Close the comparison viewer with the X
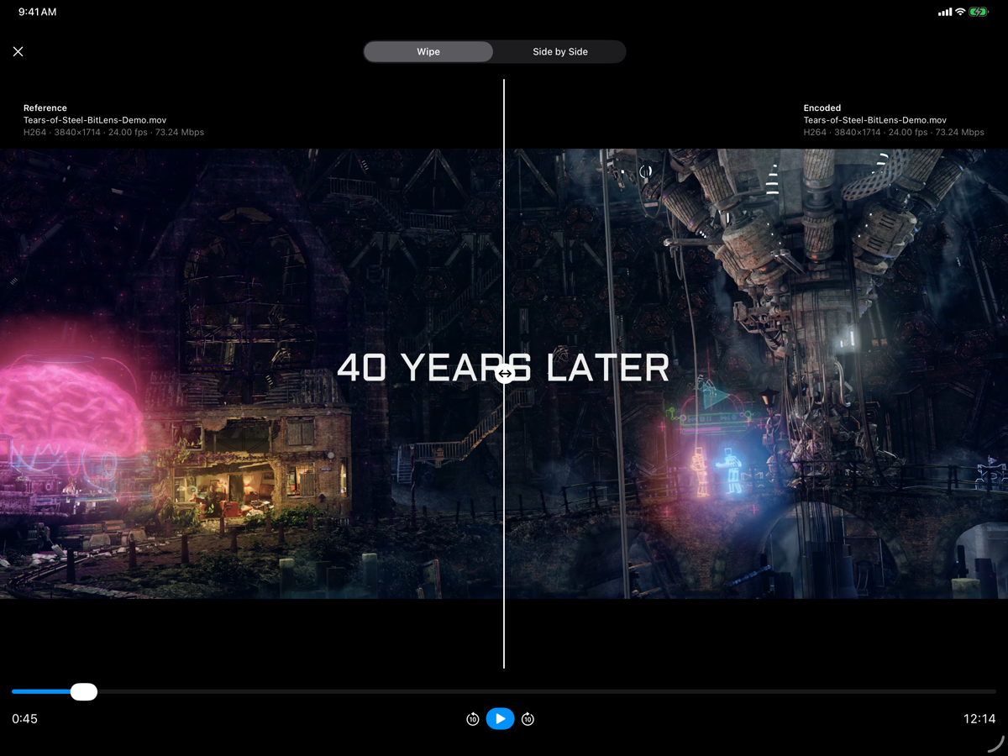Viewport: 1008px width, 756px height. click(x=18, y=51)
